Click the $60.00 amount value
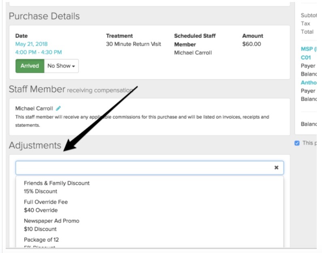This screenshot has height=253, width=322. [252, 44]
